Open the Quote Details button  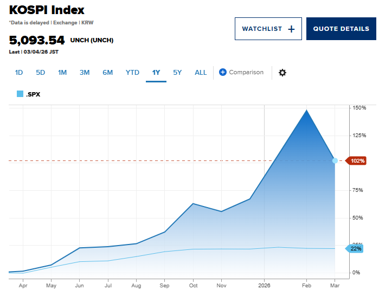pyautogui.click(x=341, y=29)
